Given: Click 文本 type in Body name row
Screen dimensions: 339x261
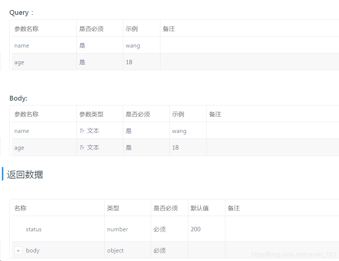Looking at the screenshot, I should tap(93, 131).
